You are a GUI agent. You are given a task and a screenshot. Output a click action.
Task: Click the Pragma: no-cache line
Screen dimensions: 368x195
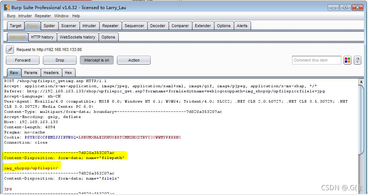tap(25, 132)
